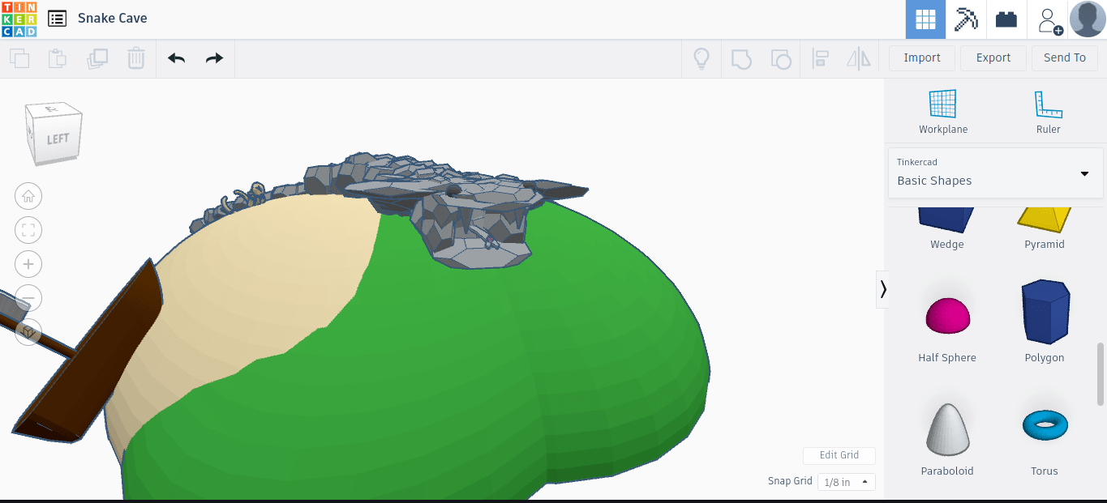Click the Undo arrow icon
The width and height of the screenshot is (1107, 503).
(176, 58)
